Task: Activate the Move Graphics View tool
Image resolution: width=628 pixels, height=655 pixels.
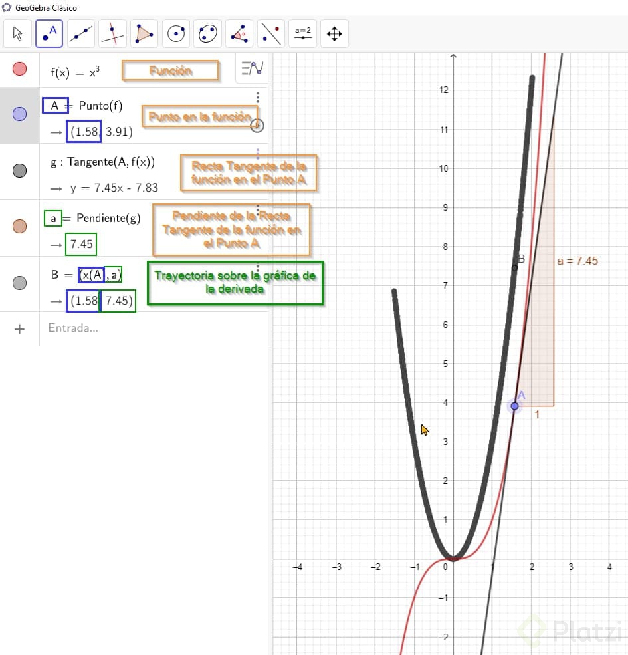Action: coord(334,33)
